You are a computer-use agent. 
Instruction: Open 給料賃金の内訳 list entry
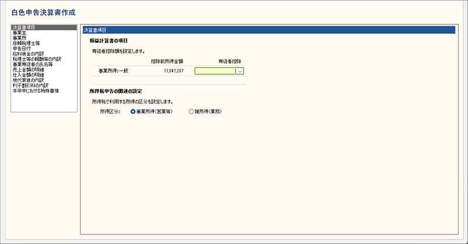point(27,54)
